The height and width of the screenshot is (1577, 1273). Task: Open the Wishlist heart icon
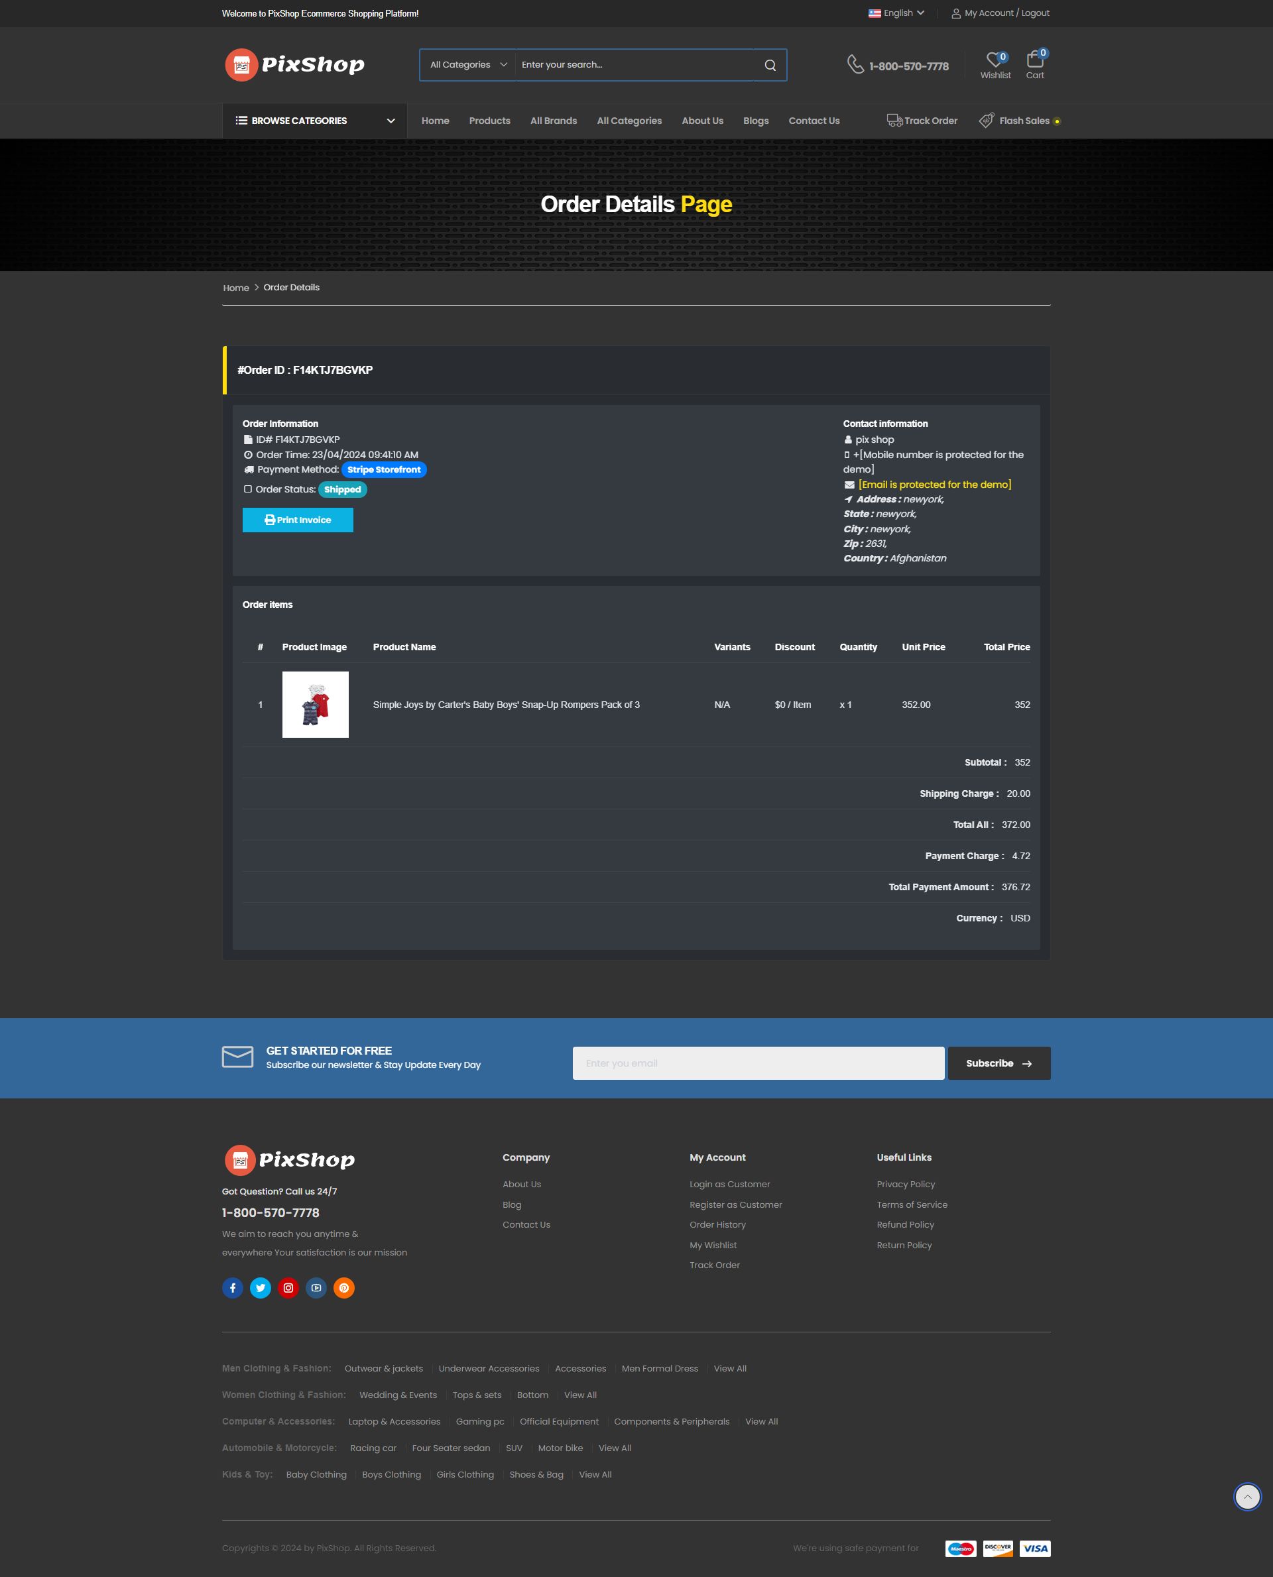995,60
